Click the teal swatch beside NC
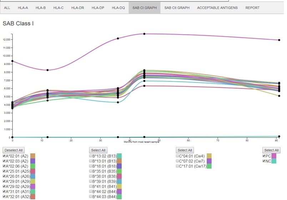This screenshot has width=287, height=200. tap(274, 161)
